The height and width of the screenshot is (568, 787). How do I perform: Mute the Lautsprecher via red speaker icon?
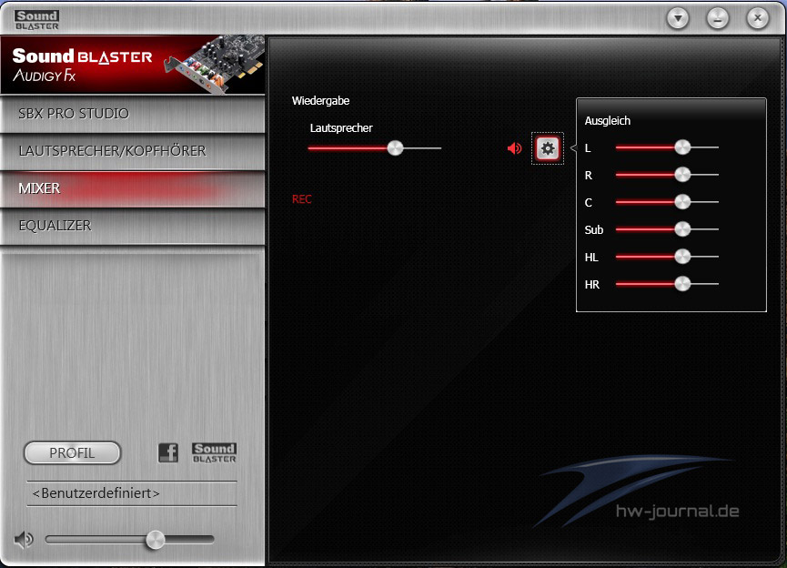click(x=514, y=148)
